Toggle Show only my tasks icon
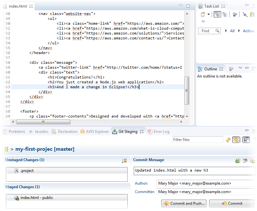Viewport: 257px width, 211px height. point(252,14)
